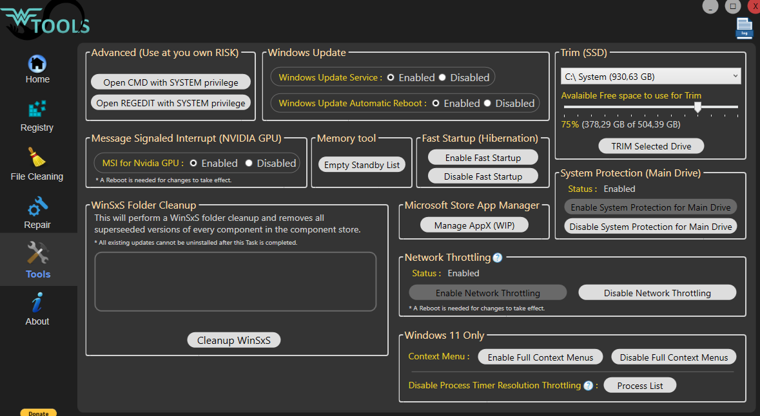Click the About label in sidebar
Image resolution: width=760 pixels, height=416 pixels.
coord(37,321)
